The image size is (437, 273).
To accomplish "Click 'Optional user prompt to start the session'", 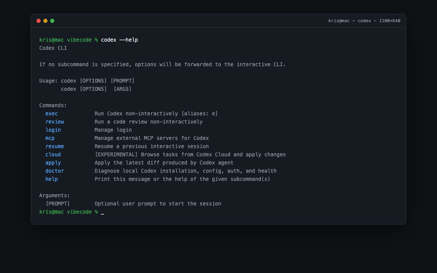I will click(158, 204).
